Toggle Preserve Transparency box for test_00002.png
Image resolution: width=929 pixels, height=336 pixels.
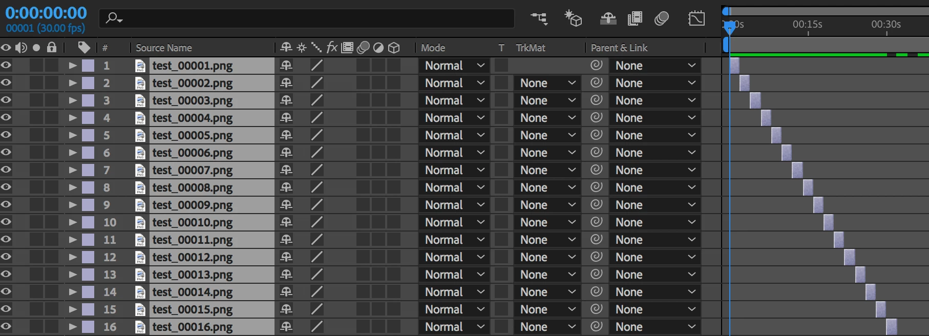501,82
